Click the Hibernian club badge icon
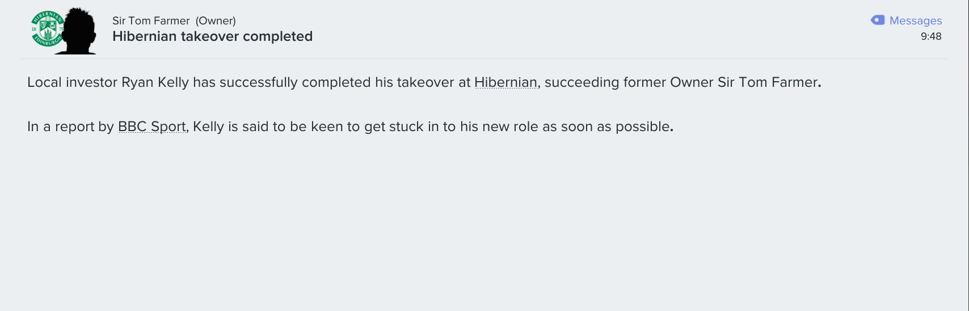969x311 pixels. click(x=47, y=30)
